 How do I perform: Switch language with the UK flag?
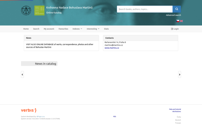pyautogui.click(x=181, y=21)
